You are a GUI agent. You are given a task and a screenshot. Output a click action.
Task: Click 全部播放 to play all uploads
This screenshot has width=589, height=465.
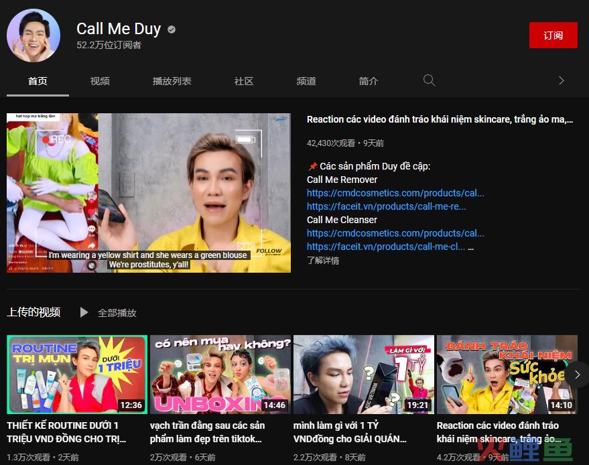(117, 313)
